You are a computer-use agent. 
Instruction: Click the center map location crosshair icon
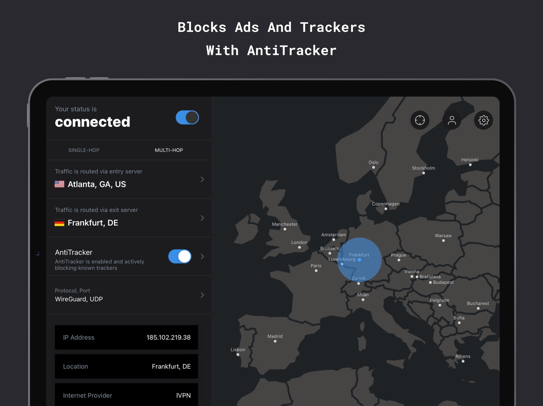point(420,120)
